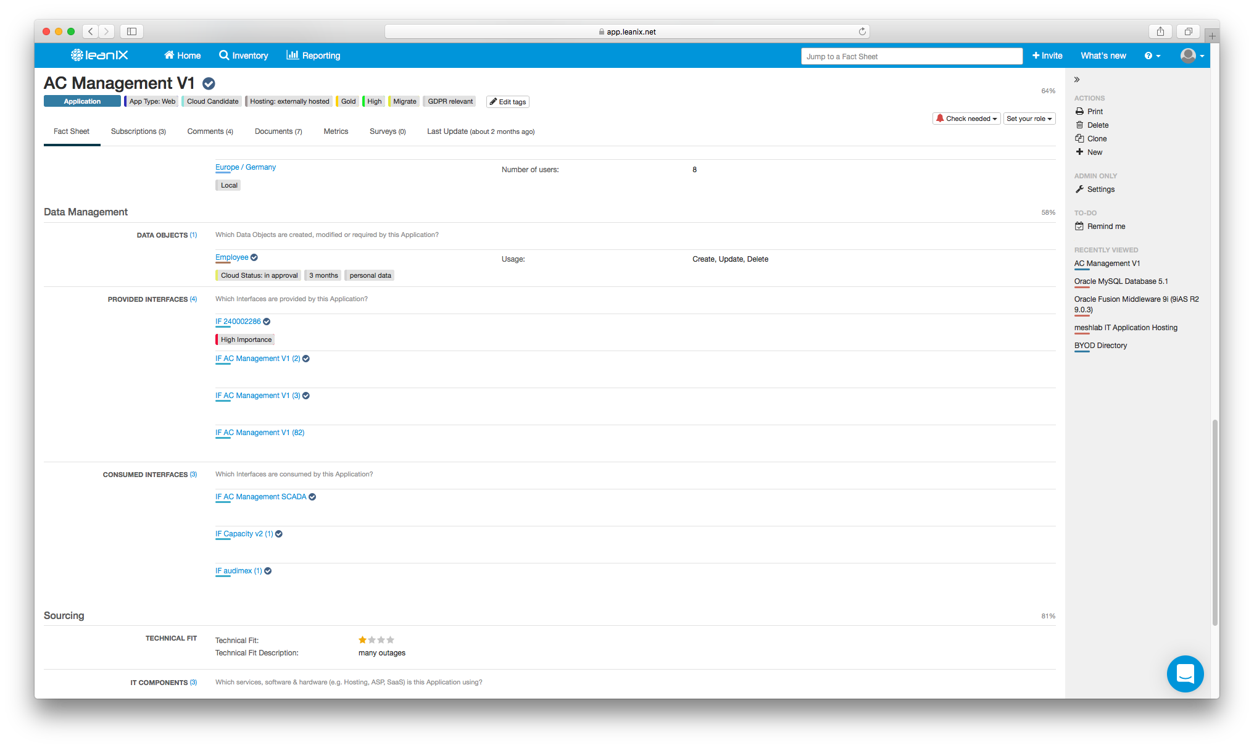Open the Employee data object link

click(x=232, y=257)
